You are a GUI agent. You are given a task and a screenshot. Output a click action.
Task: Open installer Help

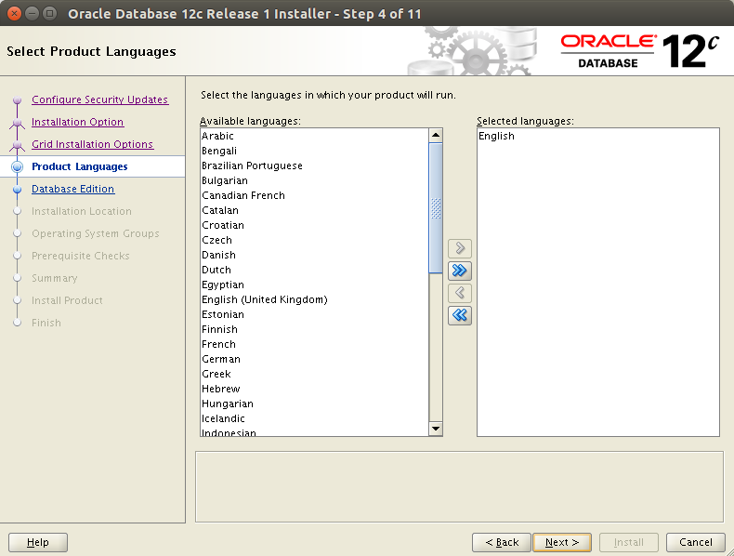(38, 542)
